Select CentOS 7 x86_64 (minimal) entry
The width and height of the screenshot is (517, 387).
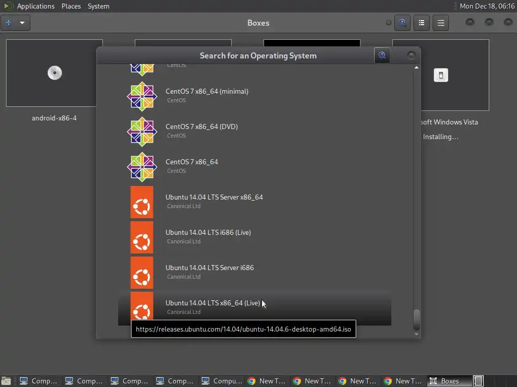254,96
